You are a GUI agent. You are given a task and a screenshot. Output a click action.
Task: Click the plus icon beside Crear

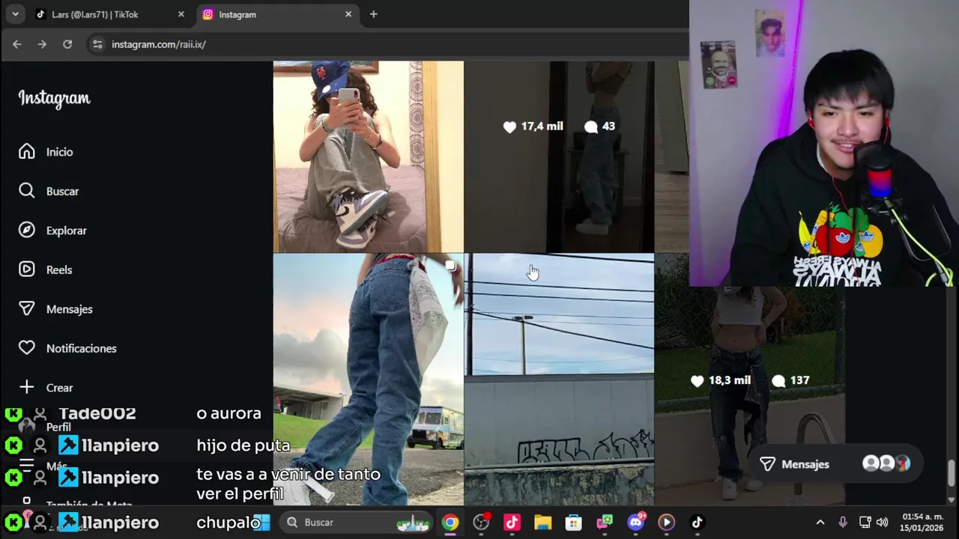pos(27,388)
